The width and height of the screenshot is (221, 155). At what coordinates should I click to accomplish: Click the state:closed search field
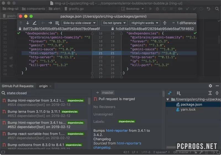pos(45,93)
